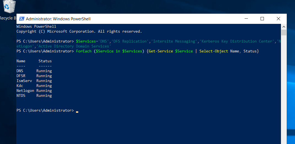Click the ForEach keyword in the command
Screen dimensions: 295x144
pos(84,51)
